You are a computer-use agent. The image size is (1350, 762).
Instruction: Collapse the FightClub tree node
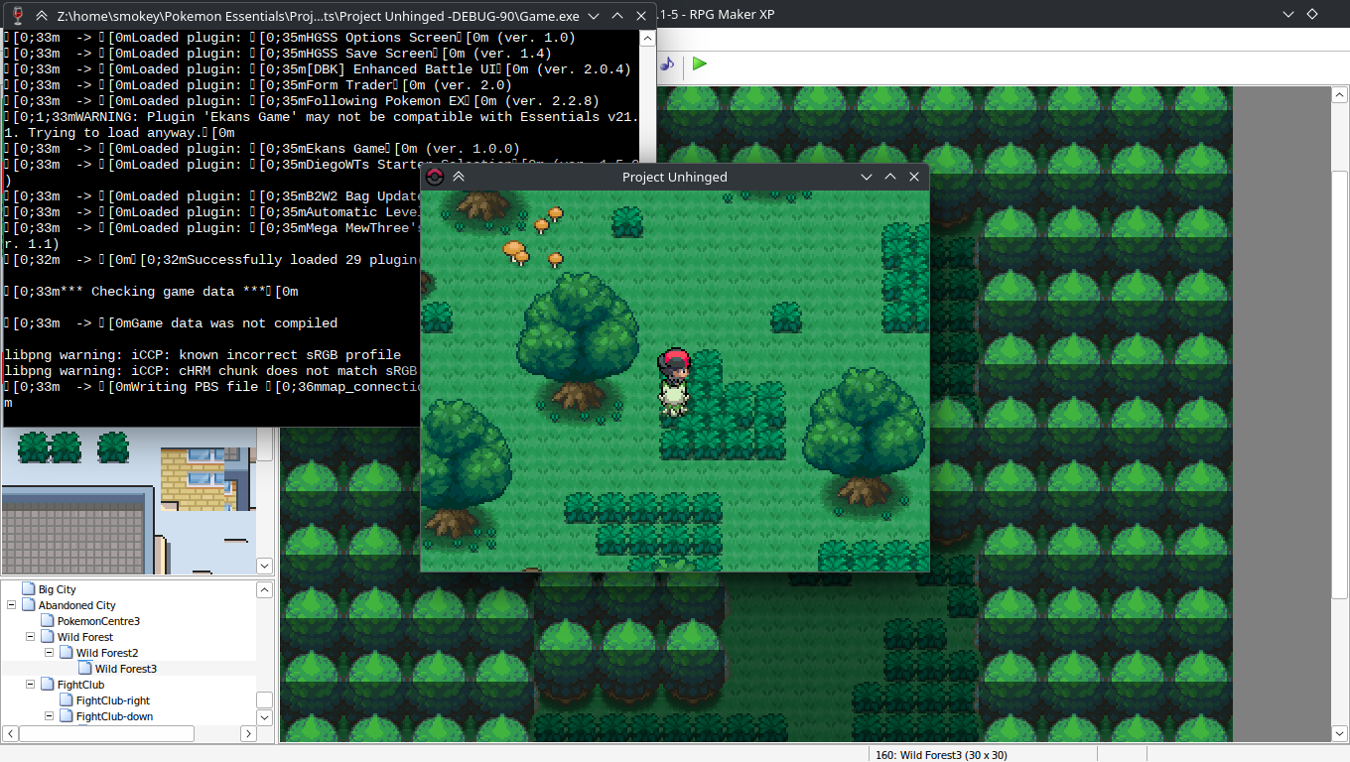click(31, 685)
